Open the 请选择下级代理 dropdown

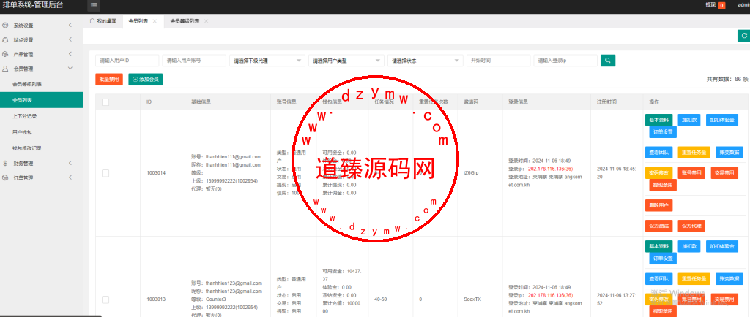(267, 61)
